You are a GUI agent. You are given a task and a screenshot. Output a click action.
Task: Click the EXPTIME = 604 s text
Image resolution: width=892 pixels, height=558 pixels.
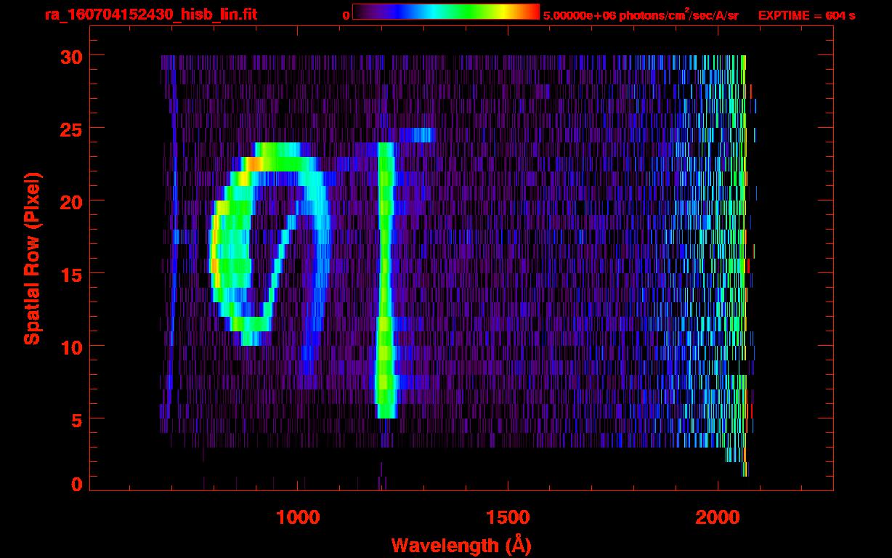(806, 15)
